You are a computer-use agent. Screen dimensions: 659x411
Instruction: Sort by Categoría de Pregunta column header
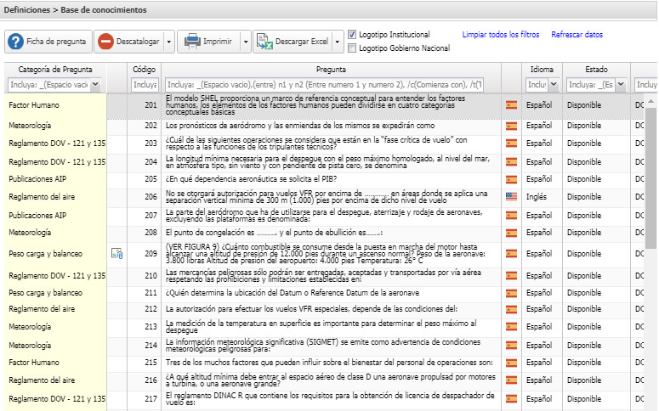pos(55,70)
